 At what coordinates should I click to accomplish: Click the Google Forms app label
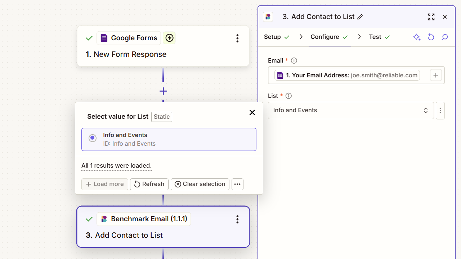click(x=134, y=38)
